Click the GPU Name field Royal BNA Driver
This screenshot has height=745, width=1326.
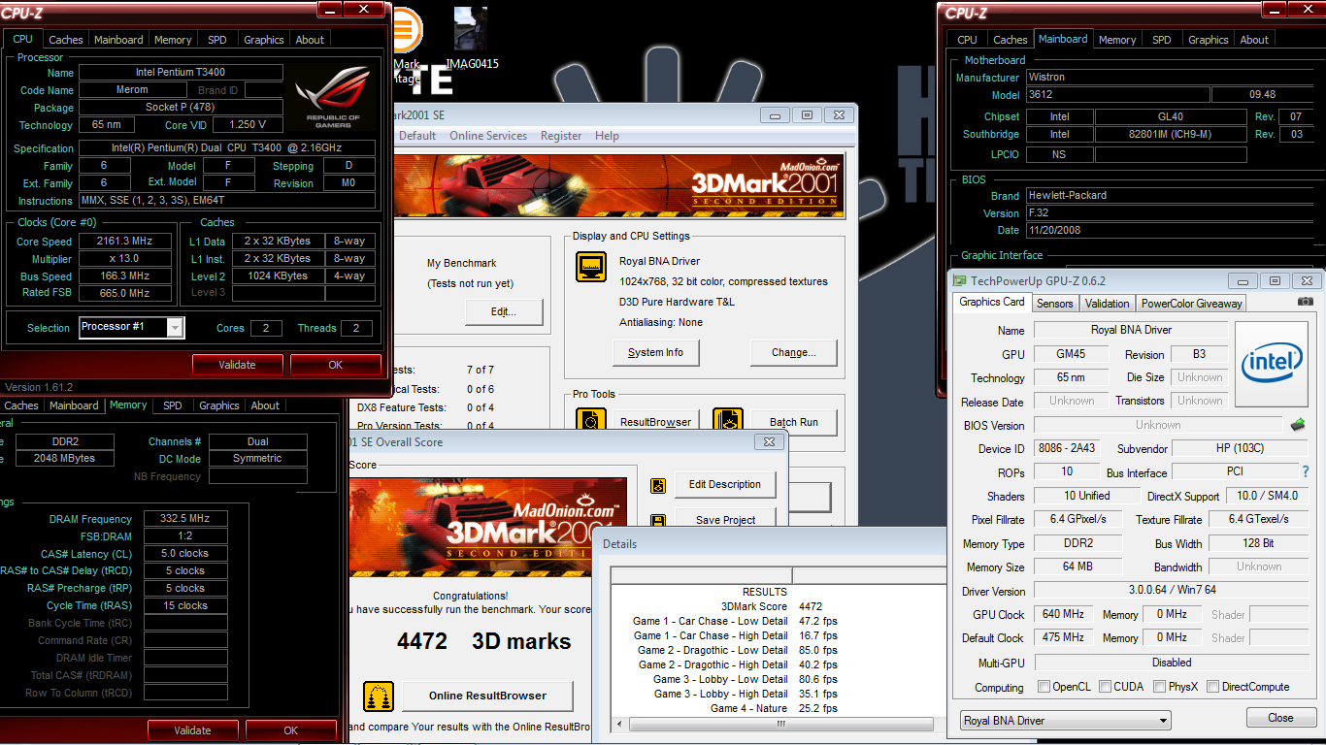coord(1131,330)
